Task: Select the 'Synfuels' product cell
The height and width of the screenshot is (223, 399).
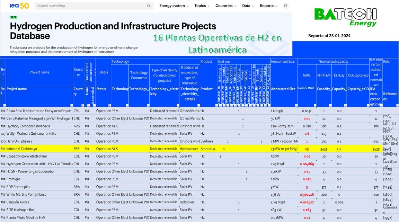Action: click(209, 141)
